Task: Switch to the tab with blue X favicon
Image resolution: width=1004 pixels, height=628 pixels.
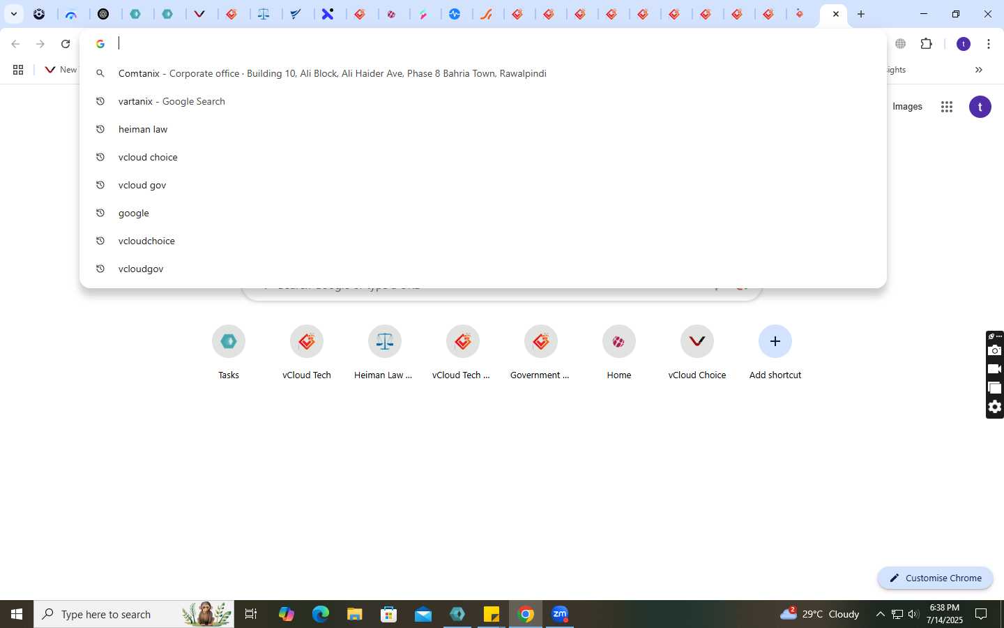Action: pyautogui.click(x=328, y=14)
